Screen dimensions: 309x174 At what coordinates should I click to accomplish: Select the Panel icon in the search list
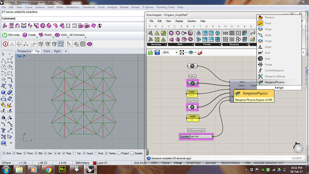260,23
